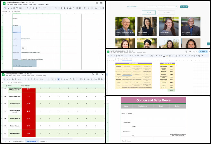This screenshot has width=211, height=144.
Task: Click the teal search button on the staff page
Action: (x=184, y=7)
